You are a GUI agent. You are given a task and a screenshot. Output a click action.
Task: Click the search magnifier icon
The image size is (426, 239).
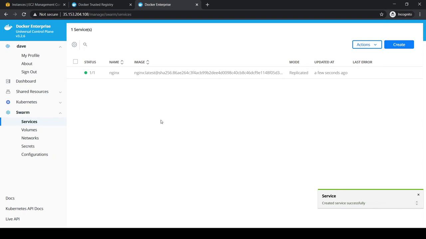click(85, 44)
